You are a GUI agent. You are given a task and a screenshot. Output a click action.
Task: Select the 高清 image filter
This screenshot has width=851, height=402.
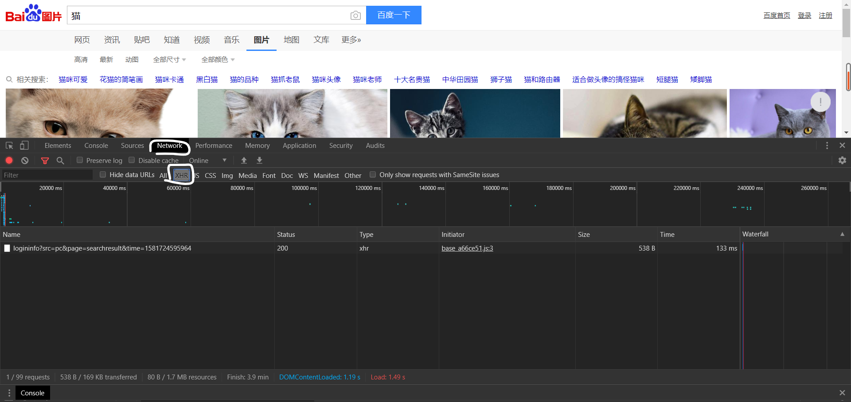[x=81, y=59]
